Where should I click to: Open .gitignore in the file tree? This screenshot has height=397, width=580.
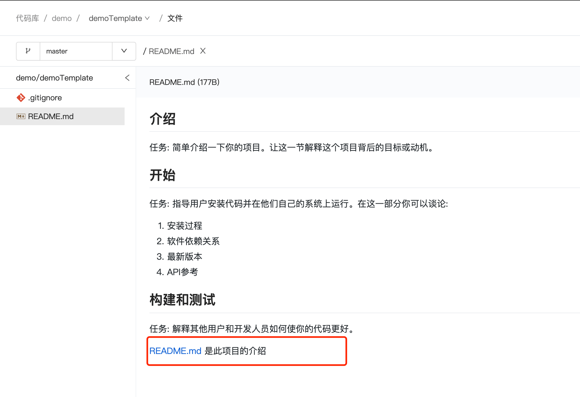coord(45,98)
